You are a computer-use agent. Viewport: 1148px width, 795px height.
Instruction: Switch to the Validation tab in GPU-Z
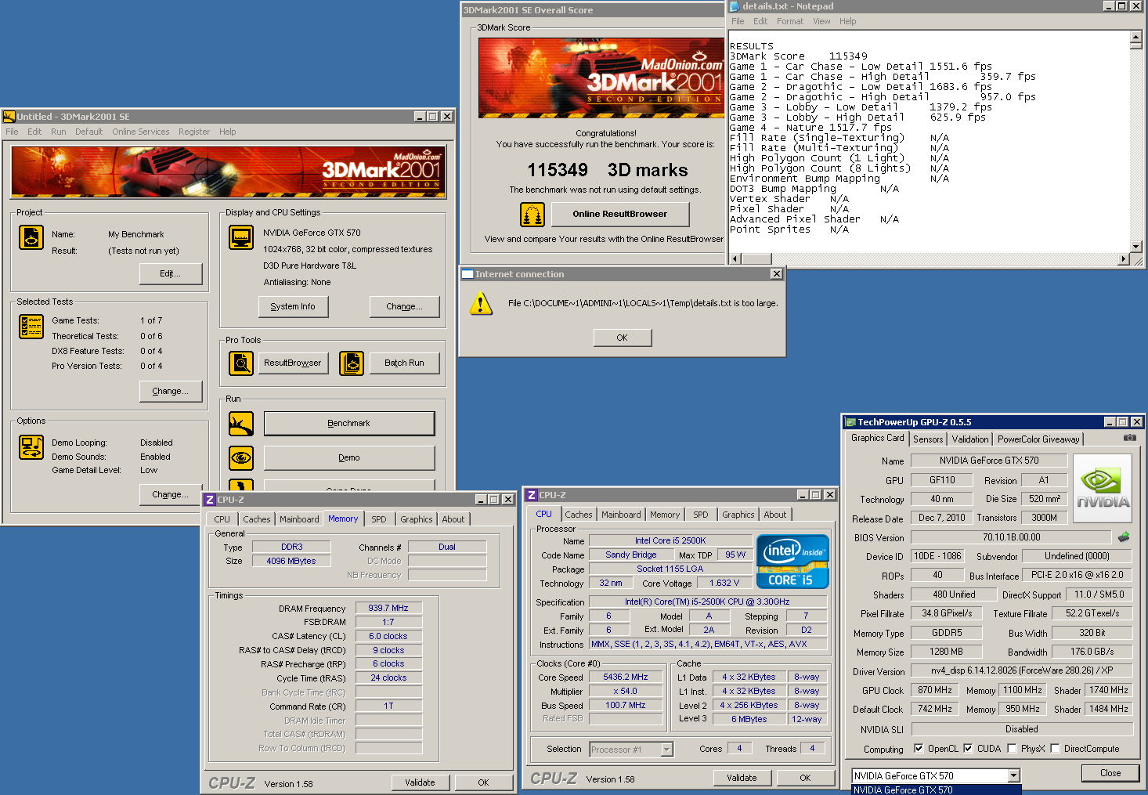tap(970, 439)
